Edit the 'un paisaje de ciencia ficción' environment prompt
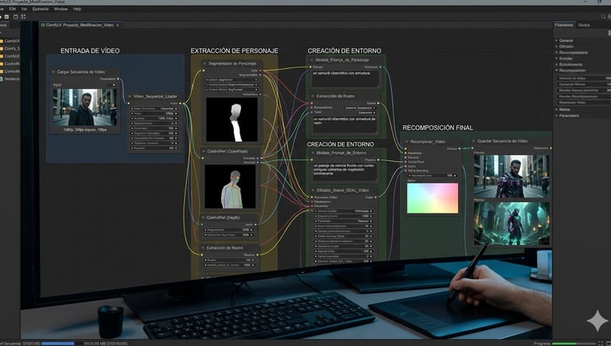 (x=344, y=171)
